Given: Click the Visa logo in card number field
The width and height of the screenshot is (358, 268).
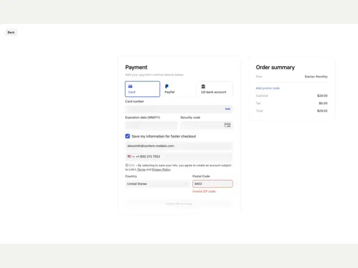Looking at the screenshot, I should click(x=228, y=109).
